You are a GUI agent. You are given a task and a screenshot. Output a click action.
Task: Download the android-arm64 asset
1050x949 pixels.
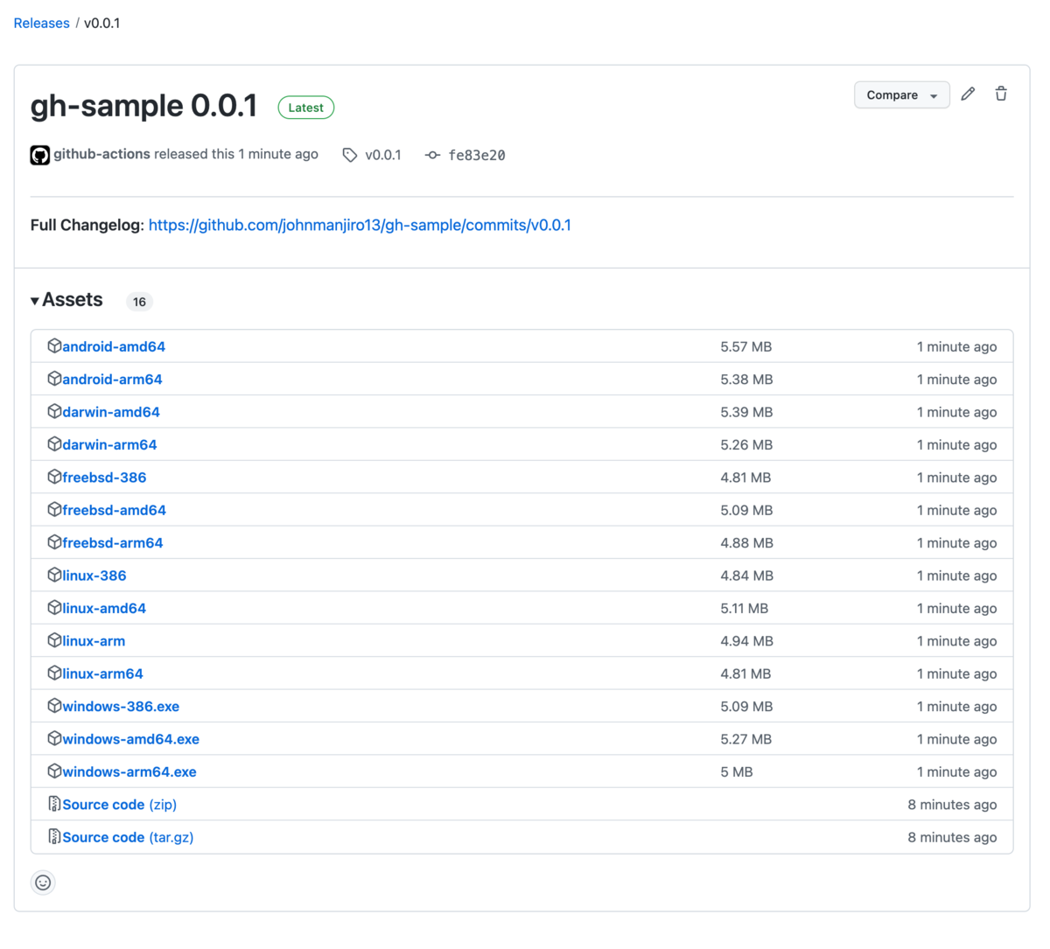pos(112,379)
